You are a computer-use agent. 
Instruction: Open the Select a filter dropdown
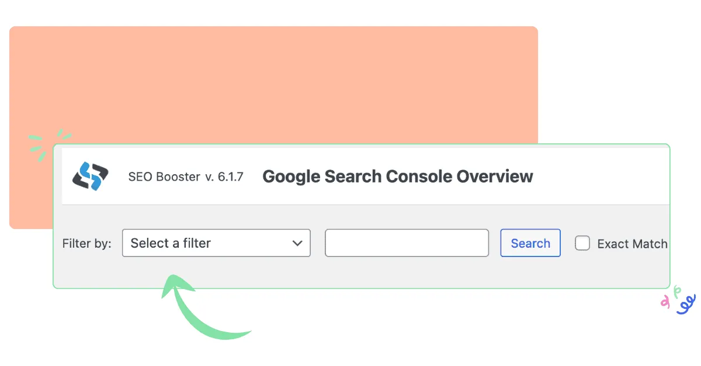pyautogui.click(x=216, y=243)
